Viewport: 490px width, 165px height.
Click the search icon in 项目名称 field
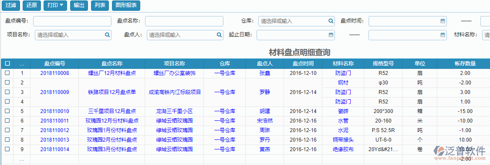point(107,35)
